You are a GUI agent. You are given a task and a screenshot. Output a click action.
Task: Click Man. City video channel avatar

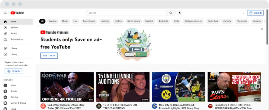click(155, 106)
